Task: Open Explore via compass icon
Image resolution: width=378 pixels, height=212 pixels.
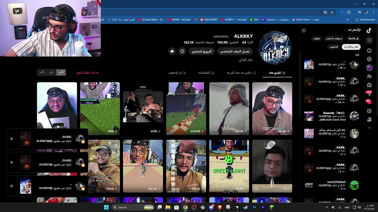Action: tap(369, 59)
